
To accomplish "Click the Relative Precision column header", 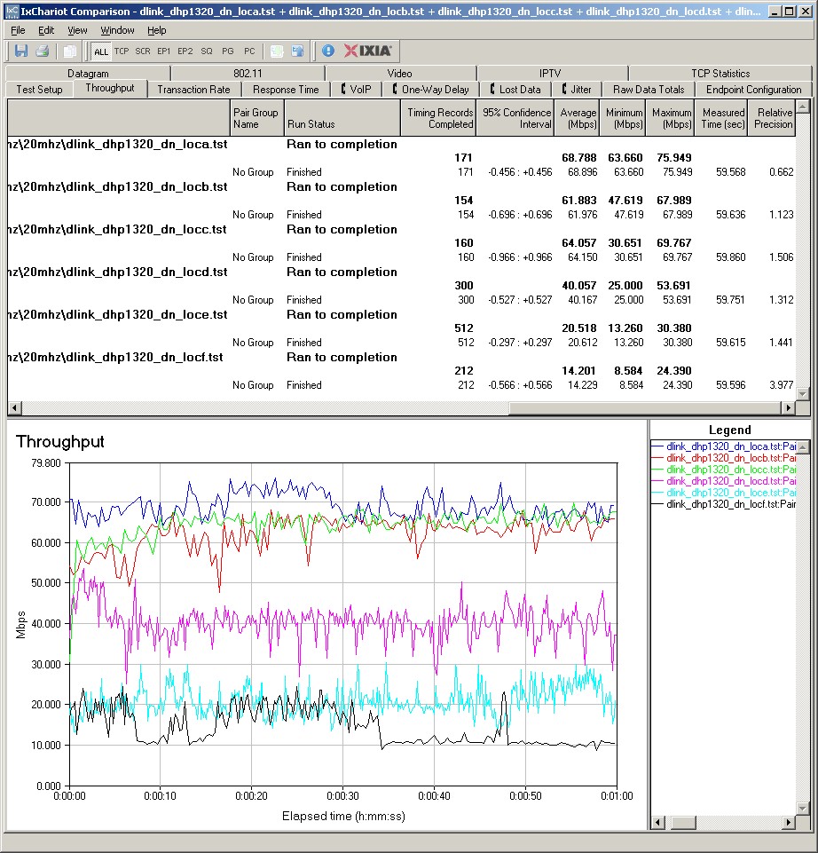I will tap(772, 118).
